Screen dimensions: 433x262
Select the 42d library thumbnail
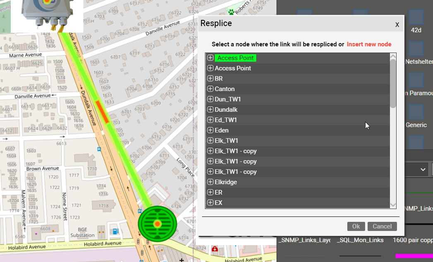point(416,17)
